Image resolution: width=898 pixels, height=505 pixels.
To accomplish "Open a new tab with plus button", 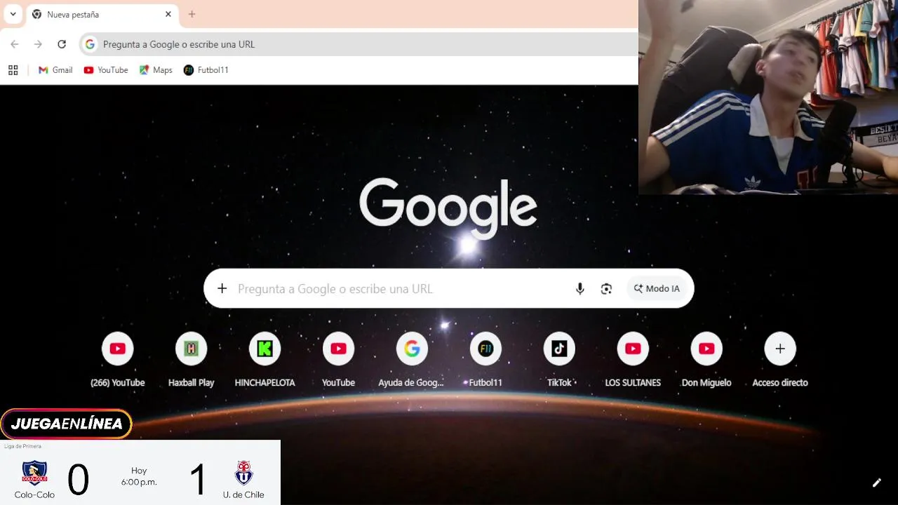I will coord(192,14).
